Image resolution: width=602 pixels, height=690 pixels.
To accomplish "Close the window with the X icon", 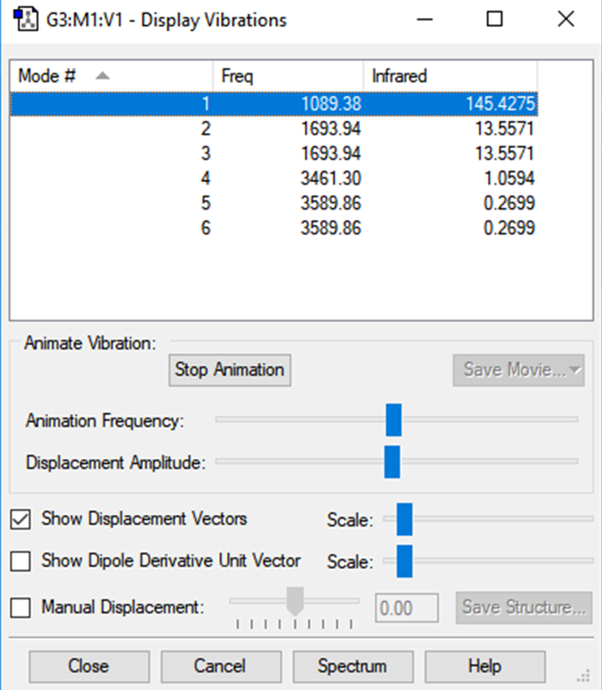I will 565,19.
